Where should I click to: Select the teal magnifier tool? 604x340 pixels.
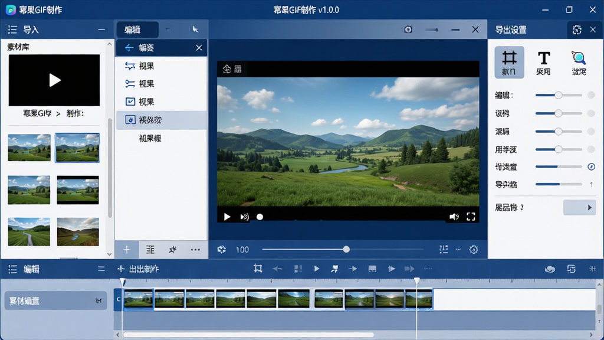tap(579, 63)
